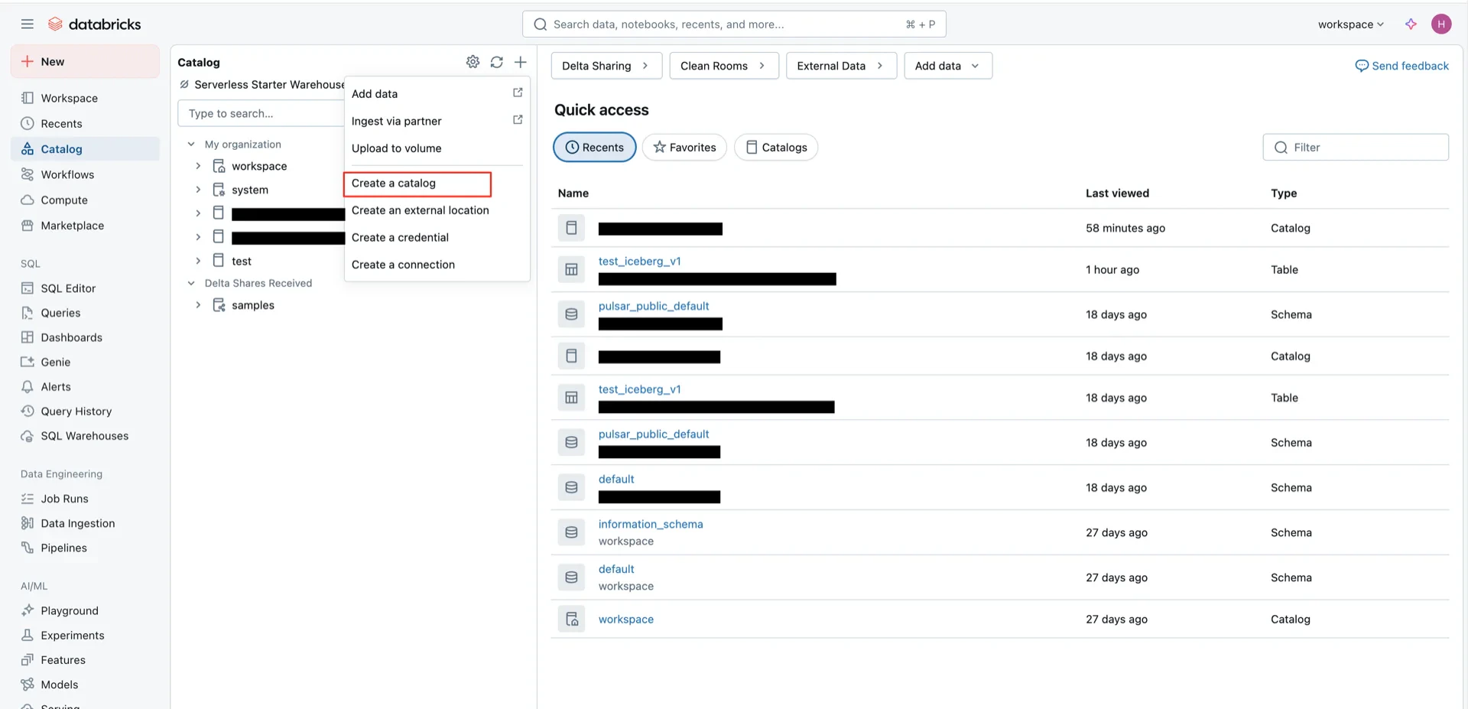Focus the catalog Type to search field

261,113
